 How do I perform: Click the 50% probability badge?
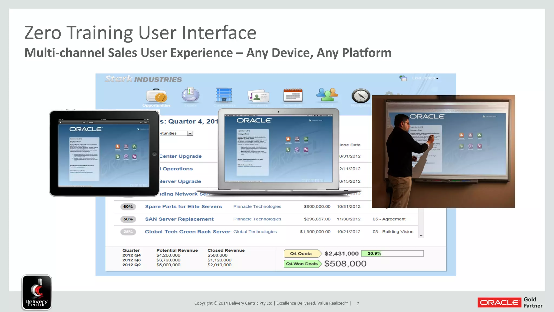[128, 219]
